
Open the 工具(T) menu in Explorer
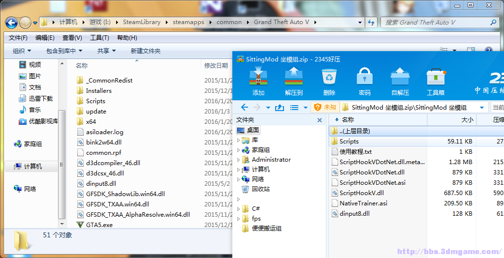coord(99,38)
